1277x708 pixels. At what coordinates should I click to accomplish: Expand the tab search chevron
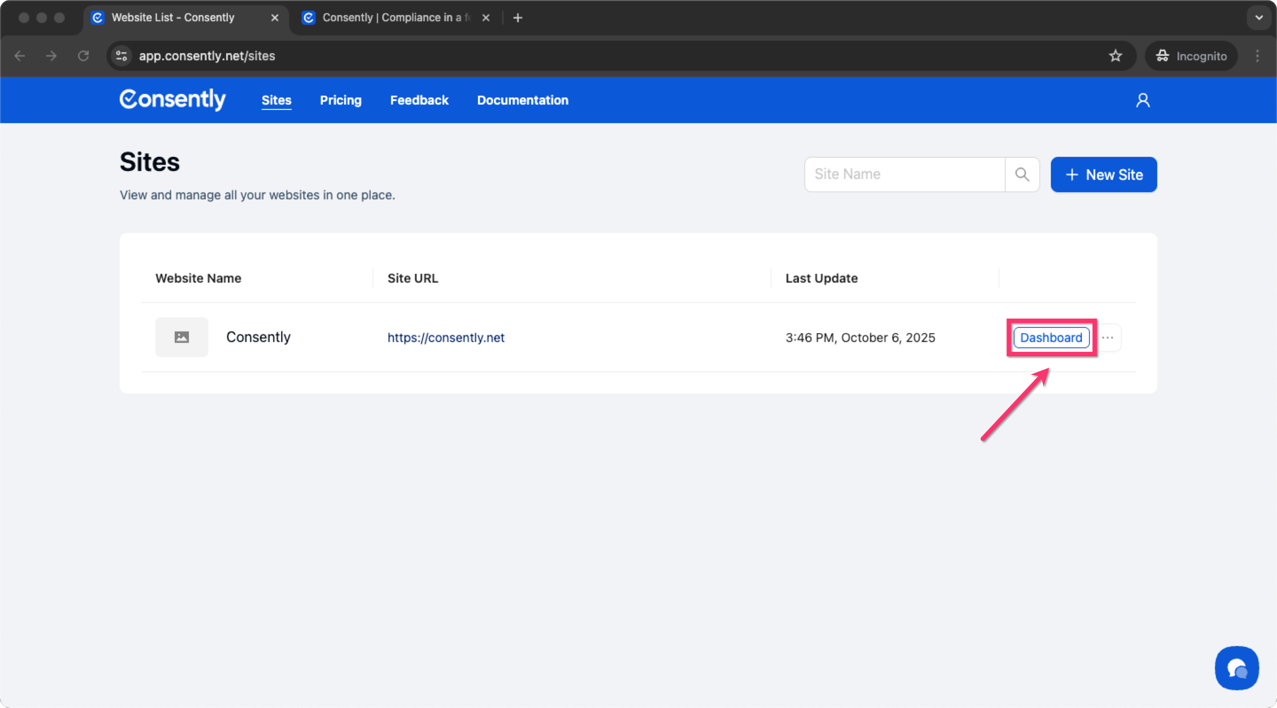click(1259, 18)
